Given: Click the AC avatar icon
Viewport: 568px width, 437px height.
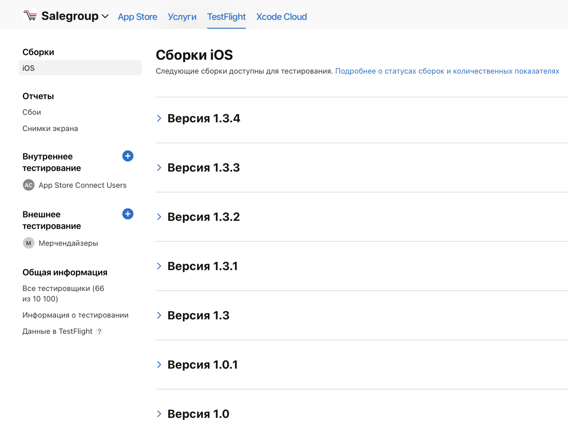Looking at the screenshot, I should coord(29,185).
